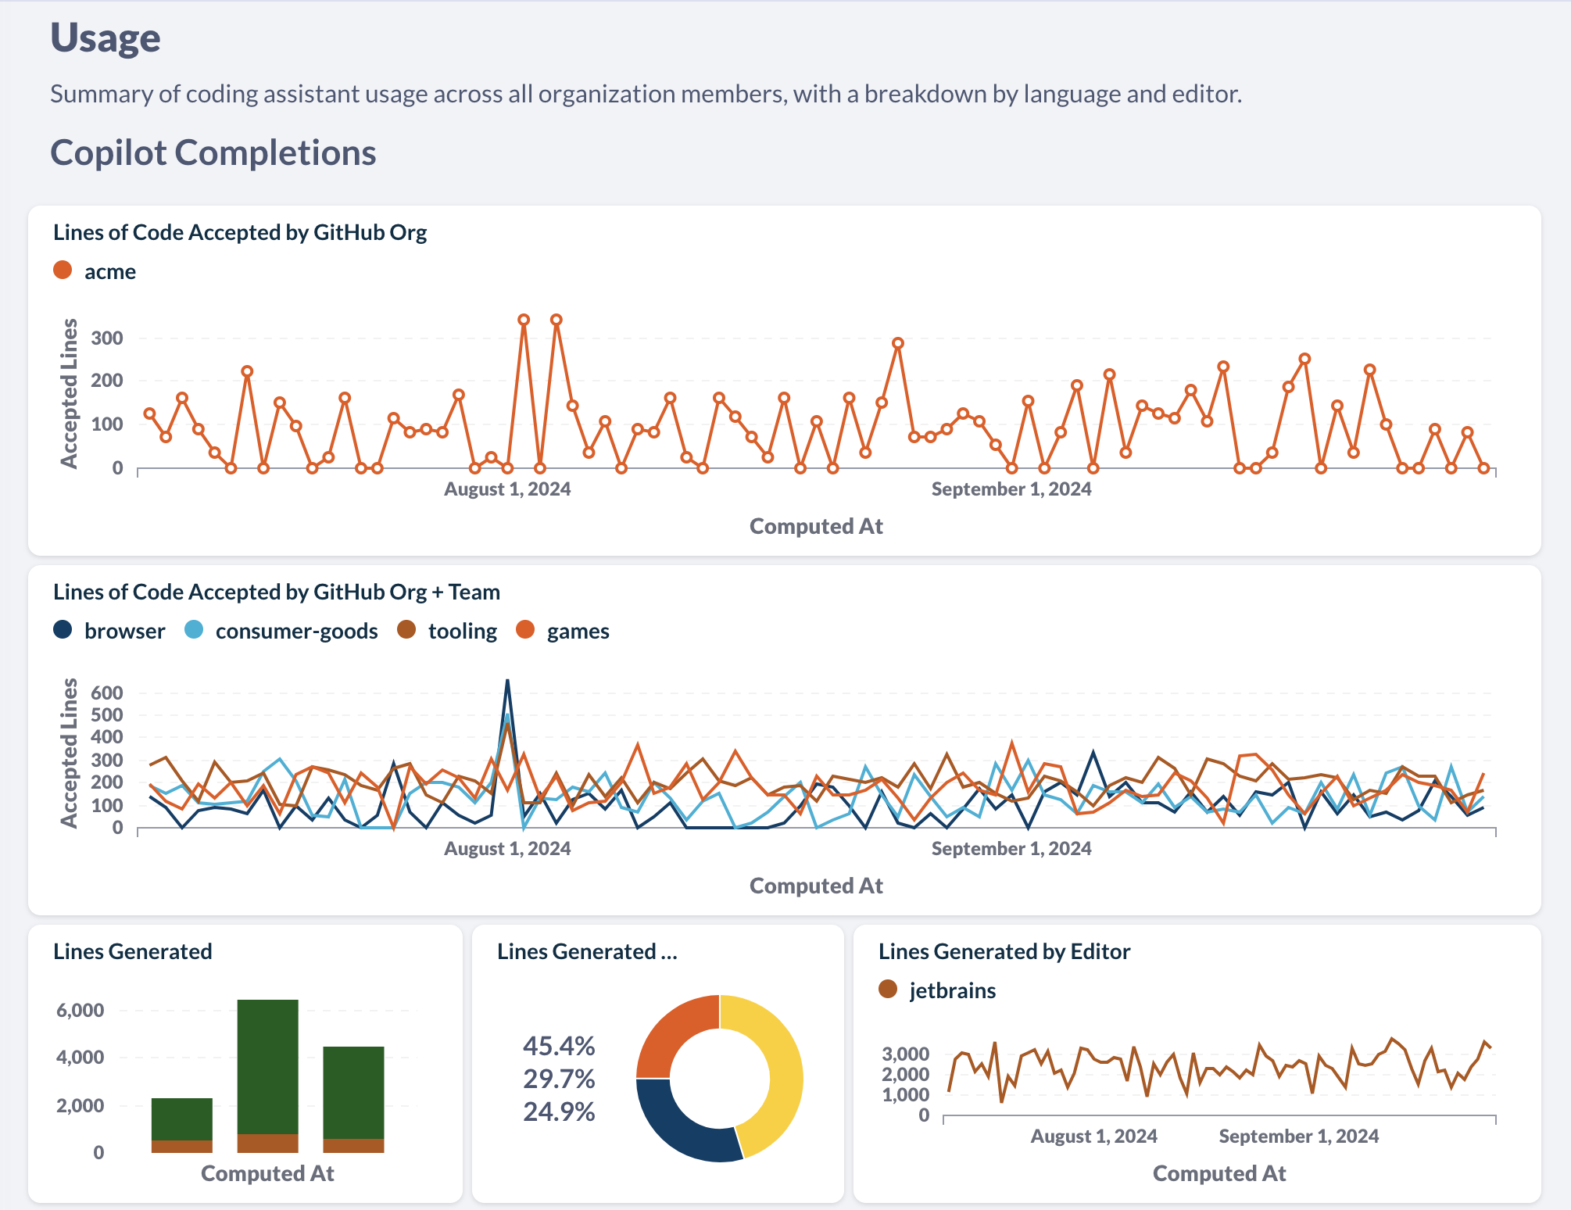This screenshot has height=1210, width=1571.
Task: Click the browser legend label
Action: tap(125, 632)
